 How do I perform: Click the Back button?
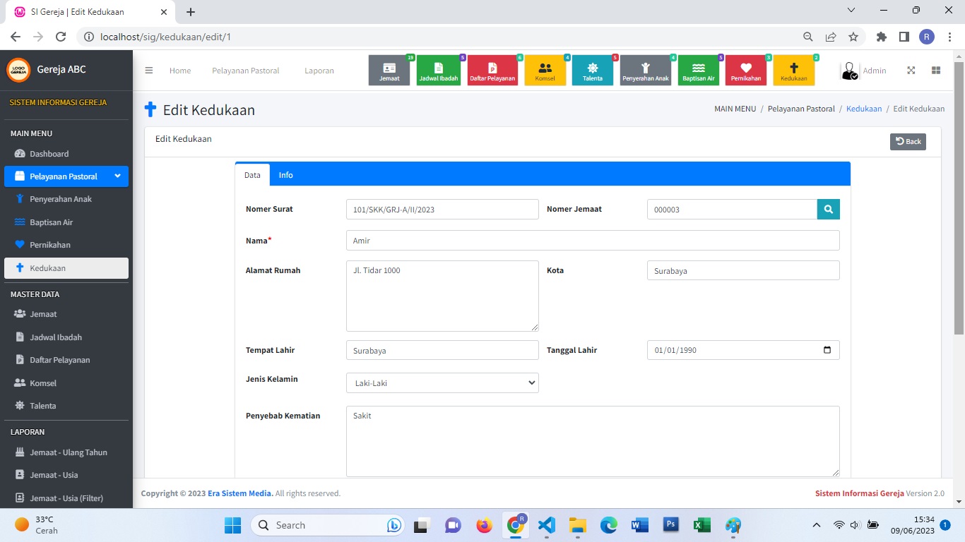tap(907, 141)
